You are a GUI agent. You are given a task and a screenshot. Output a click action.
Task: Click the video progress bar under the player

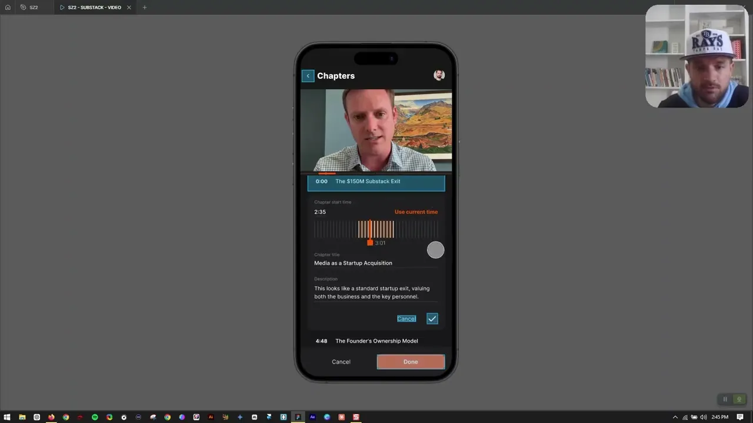[x=376, y=173]
